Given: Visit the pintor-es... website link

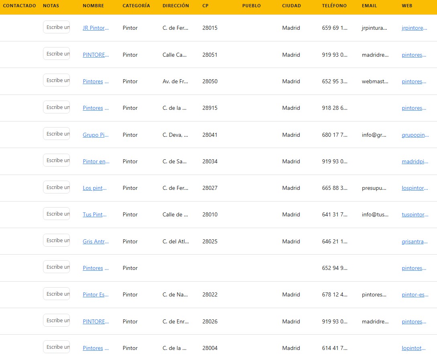Looking at the screenshot, I should (415, 294).
